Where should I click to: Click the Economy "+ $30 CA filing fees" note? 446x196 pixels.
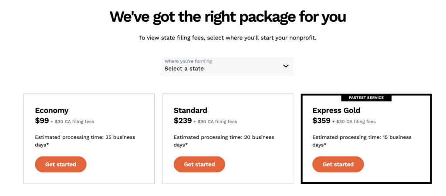[72, 122]
